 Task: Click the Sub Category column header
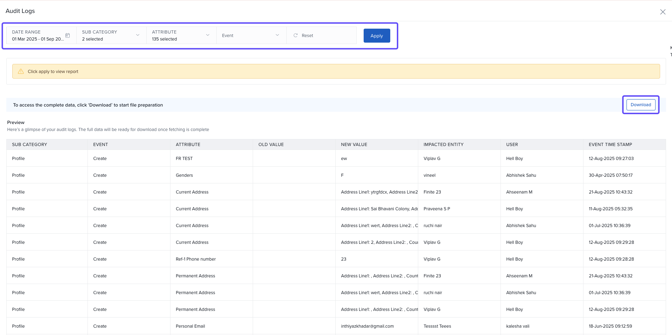click(29, 145)
